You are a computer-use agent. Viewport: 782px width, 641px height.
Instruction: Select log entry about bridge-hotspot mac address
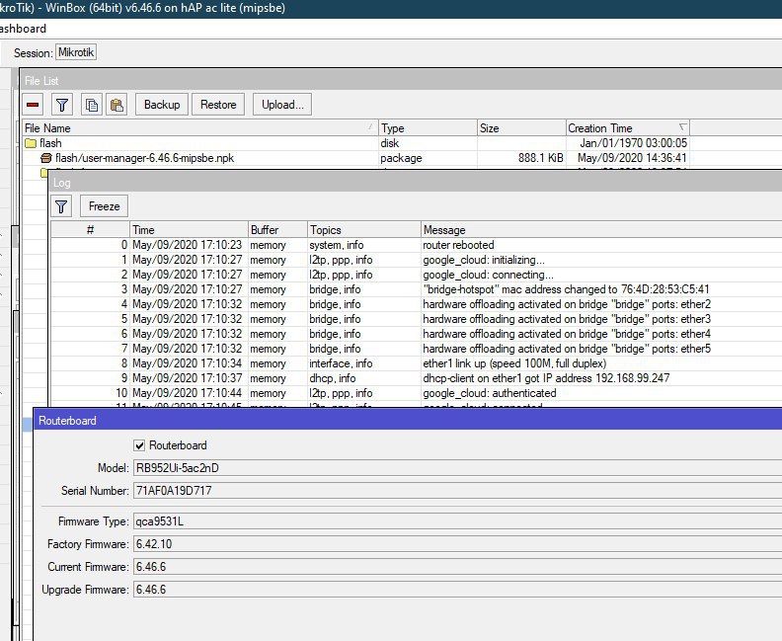point(417,289)
